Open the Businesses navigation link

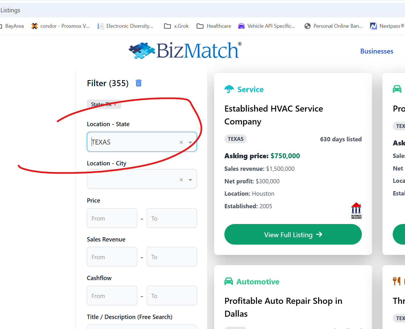click(377, 51)
